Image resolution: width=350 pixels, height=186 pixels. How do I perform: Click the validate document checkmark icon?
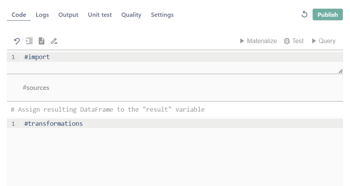(41, 41)
